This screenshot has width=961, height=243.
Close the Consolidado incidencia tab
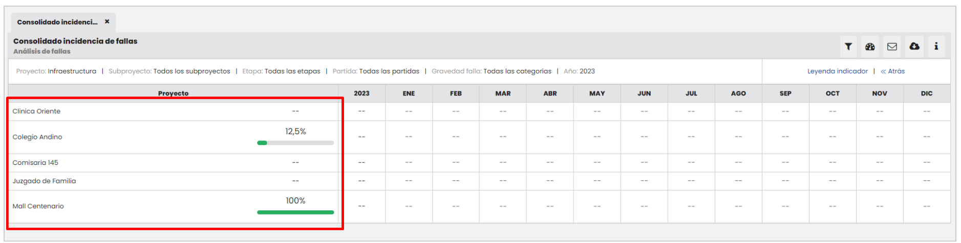107,21
